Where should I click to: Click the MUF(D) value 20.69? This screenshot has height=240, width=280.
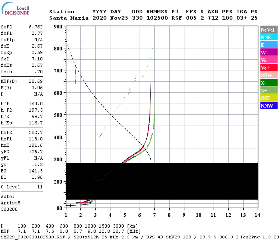36,81
